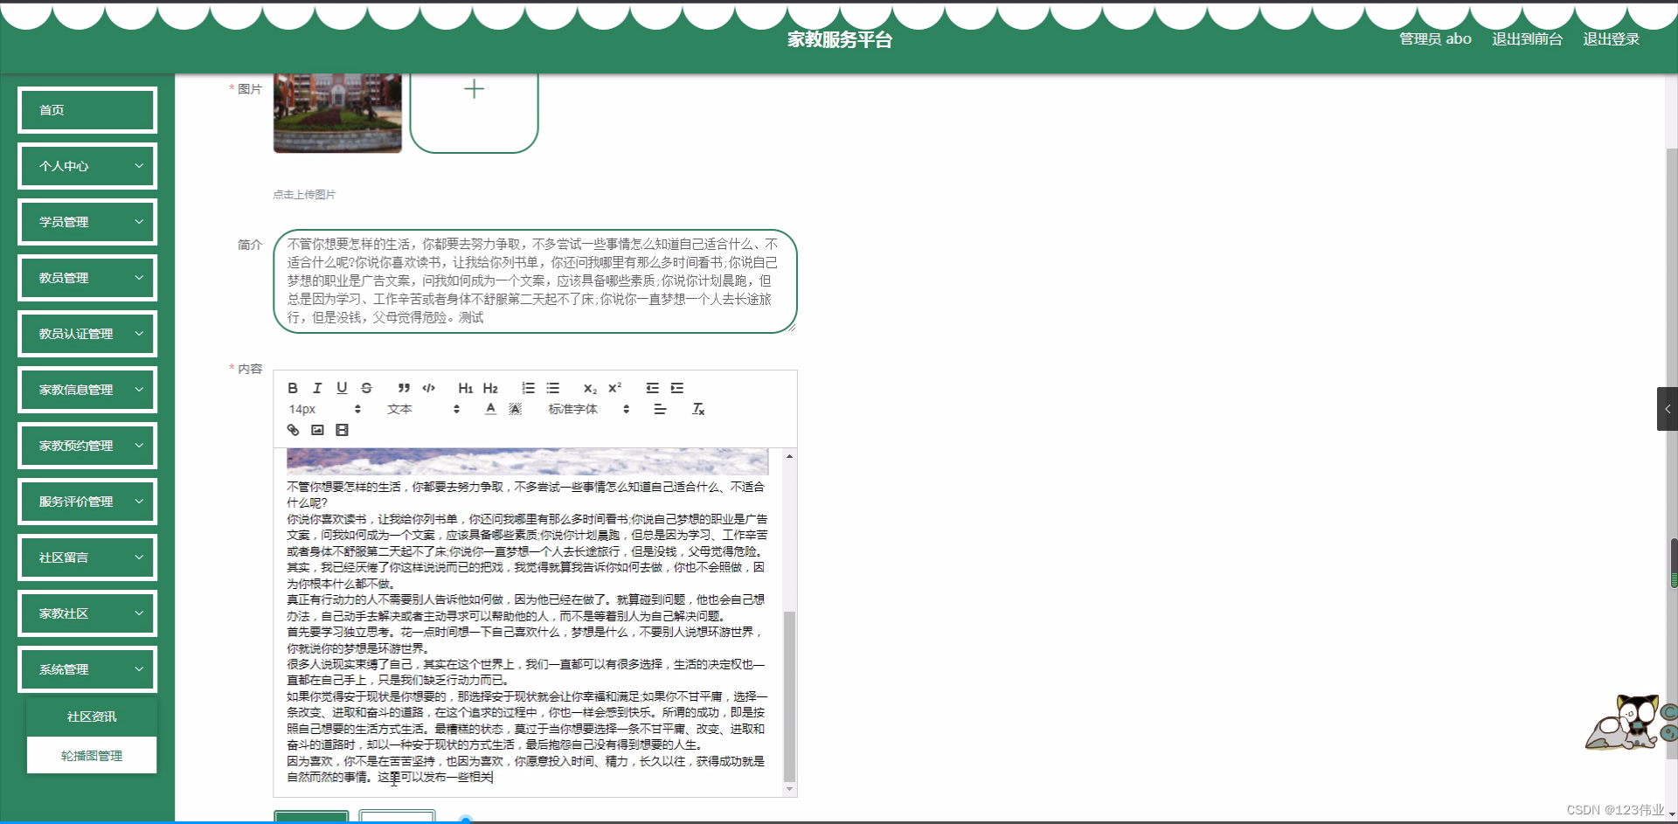Insert an ordered list
1678x824 pixels.
pos(528,388)
